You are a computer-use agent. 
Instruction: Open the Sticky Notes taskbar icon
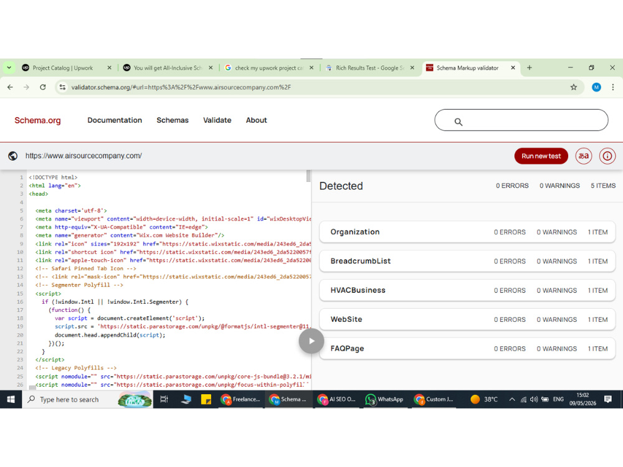[206, 400]
